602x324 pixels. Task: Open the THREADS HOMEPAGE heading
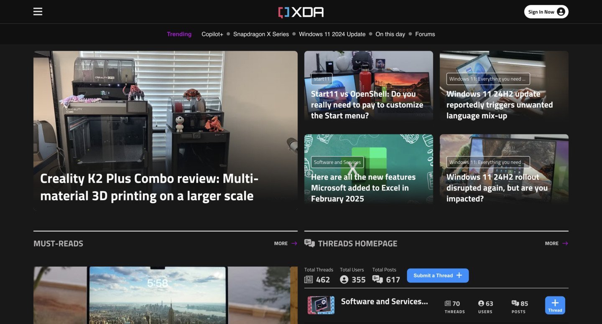(x=357, y=243)
